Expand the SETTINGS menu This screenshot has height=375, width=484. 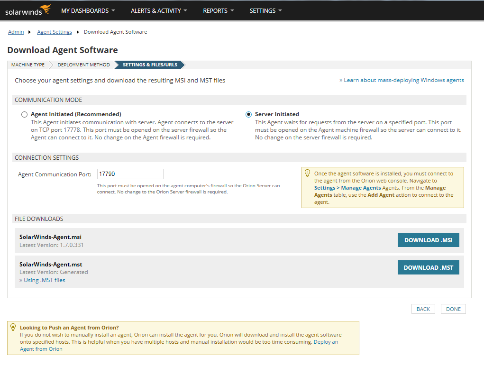265,10
